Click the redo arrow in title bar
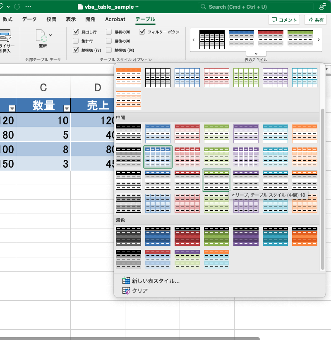 tap(17, 7)
